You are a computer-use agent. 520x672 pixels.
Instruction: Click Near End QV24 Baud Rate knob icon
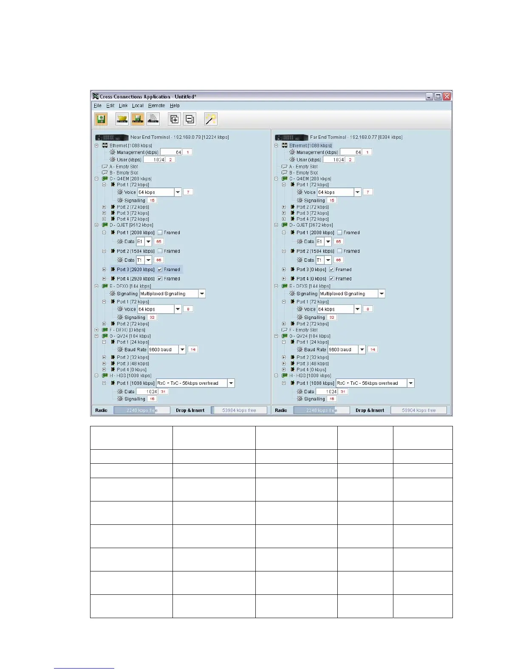pos(120,350)
